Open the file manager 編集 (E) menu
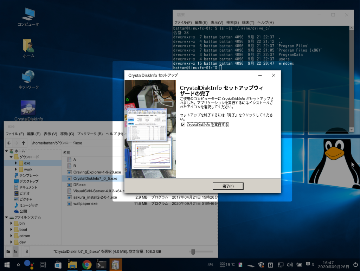360x271 pixels. (34, 134)
